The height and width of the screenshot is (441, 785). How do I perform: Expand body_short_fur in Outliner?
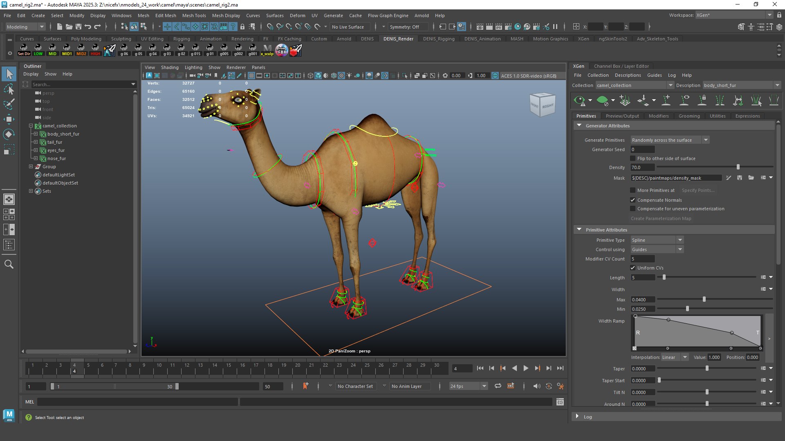coord(36,134)
